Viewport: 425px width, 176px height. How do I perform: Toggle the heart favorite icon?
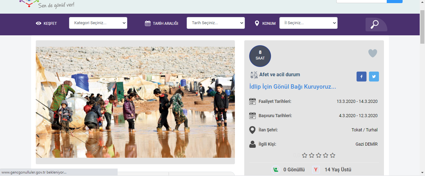pos(372,53)
